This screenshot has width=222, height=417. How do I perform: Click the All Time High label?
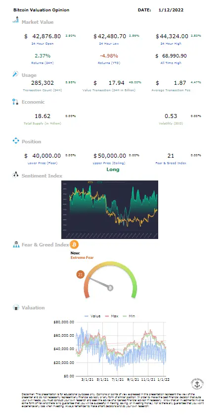tap(171, 63)
